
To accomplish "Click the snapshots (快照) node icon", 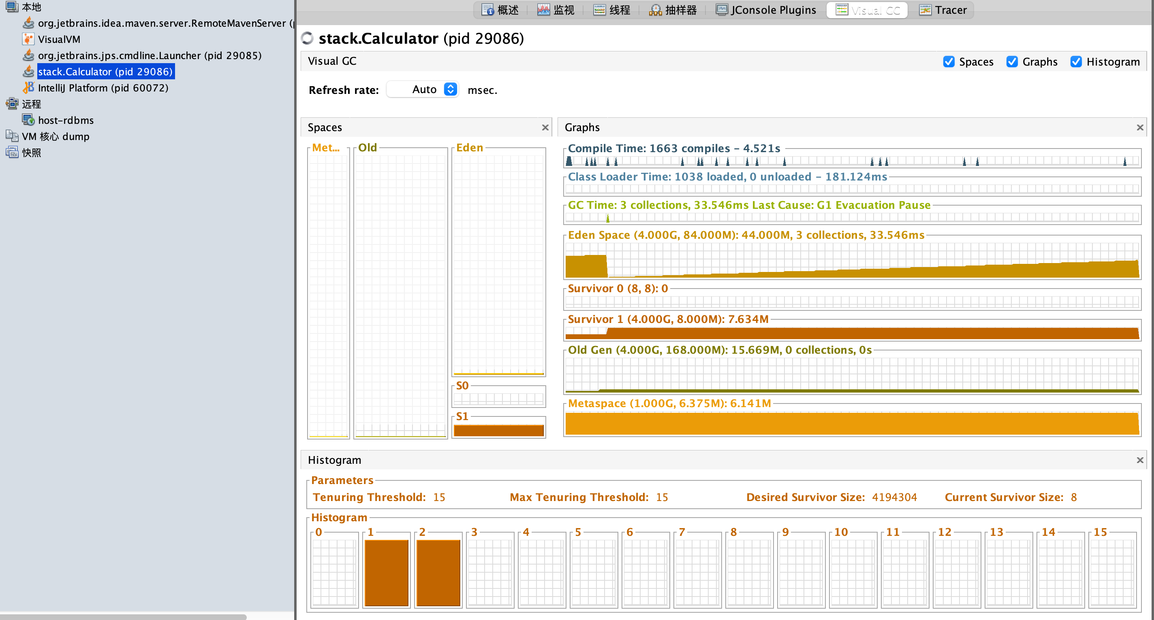I will (x=12, y=152).
